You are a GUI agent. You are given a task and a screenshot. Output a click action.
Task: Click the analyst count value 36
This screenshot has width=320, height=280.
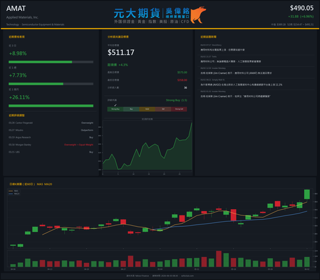coord(186,88)
